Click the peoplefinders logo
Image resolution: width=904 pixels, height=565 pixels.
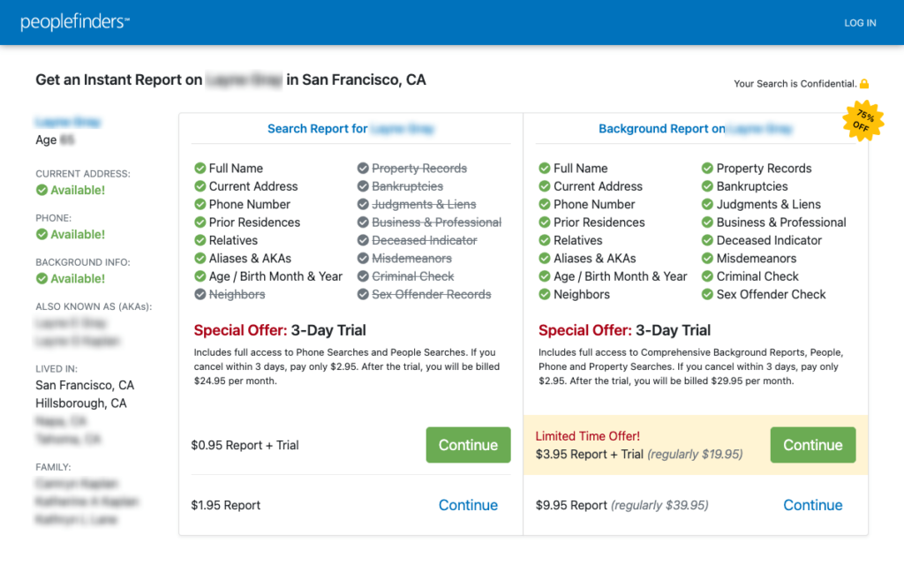(75, 22)
